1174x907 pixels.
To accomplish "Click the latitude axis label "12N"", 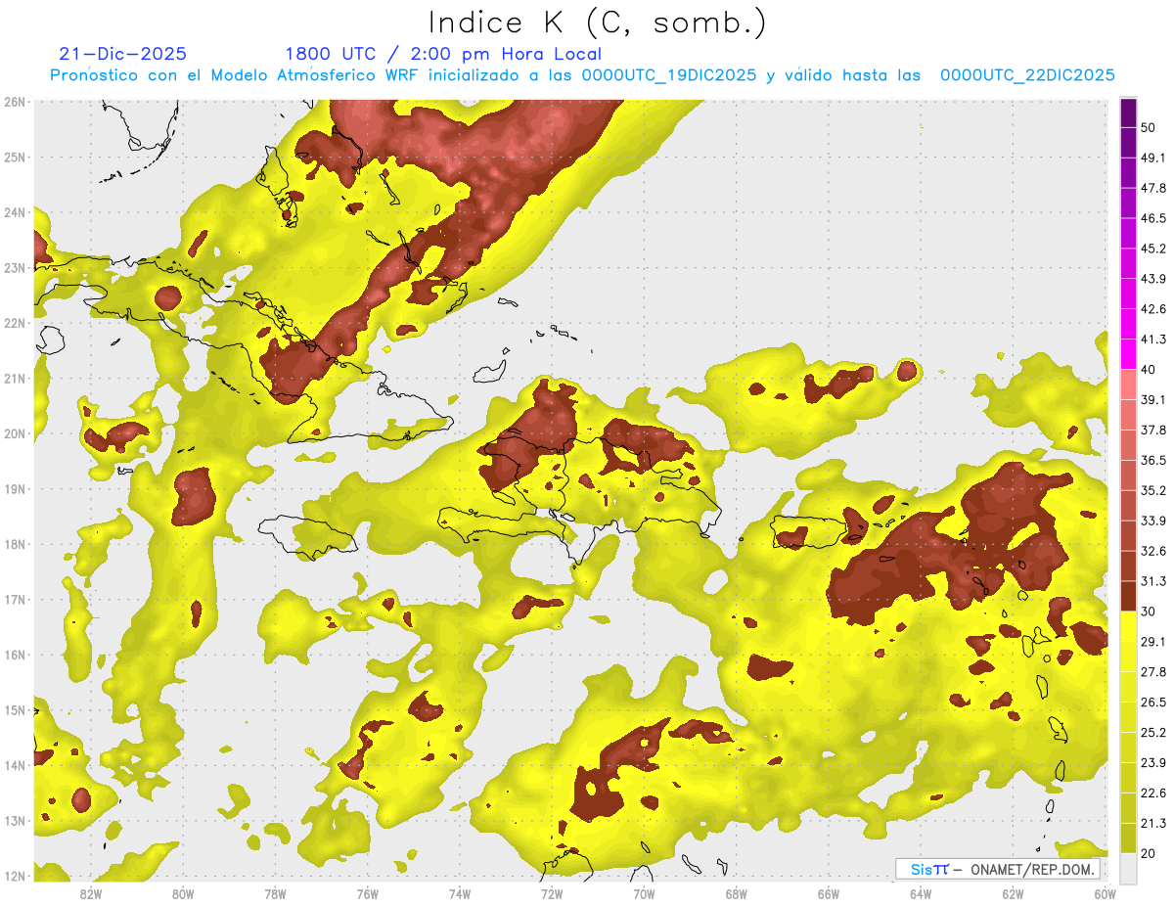I will tap(15, 876).
